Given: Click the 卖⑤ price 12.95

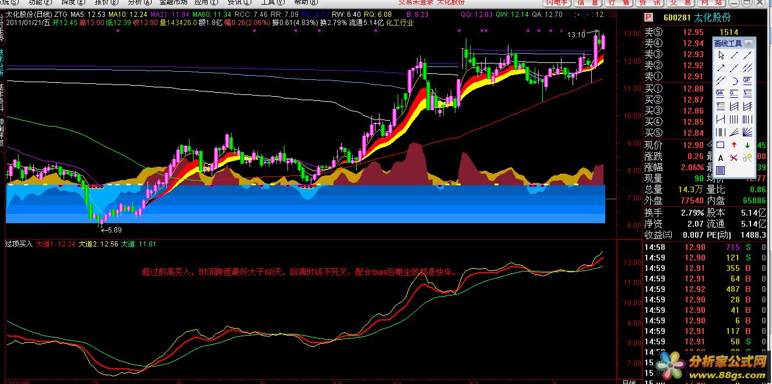Looking at the screenshot, I should pos(693,33).
